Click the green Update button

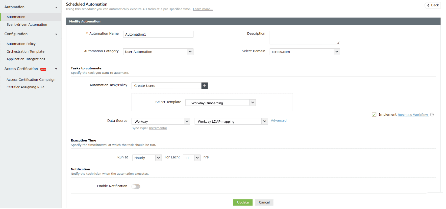[243, 202]
